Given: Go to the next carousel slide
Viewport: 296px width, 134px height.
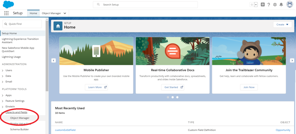Looking at the screenshot, I should 292,60.
